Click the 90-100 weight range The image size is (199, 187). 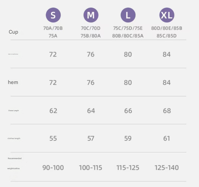53,167
